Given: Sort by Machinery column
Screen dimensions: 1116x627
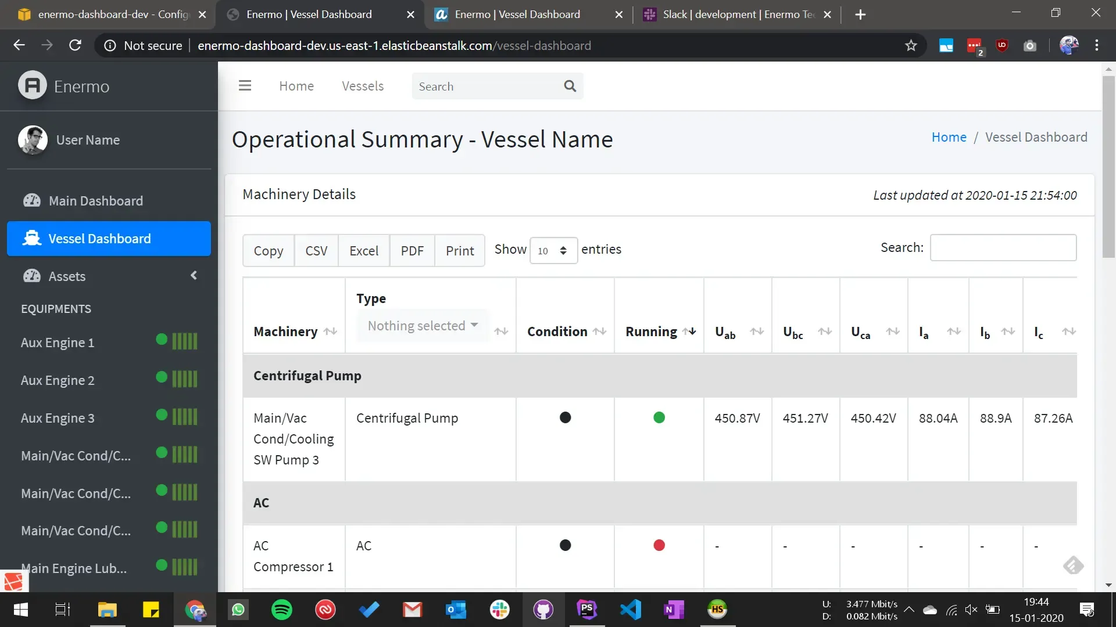Looking at the screenshot, I should pos(330,331).
